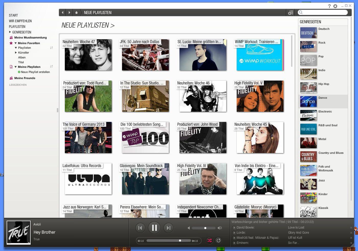
Task: Collapse the Meine Favoriten section
Action: (x=16, y=43)
